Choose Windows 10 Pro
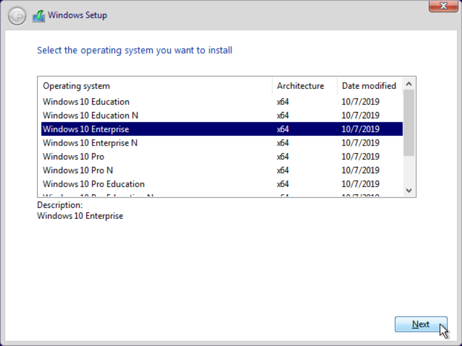Viewport: 462px width, 346px height. click(x=222, y=157)
